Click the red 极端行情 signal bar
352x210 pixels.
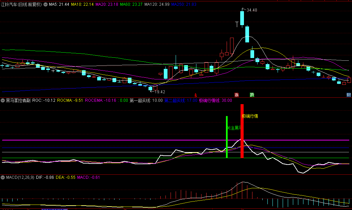point(242,131)
